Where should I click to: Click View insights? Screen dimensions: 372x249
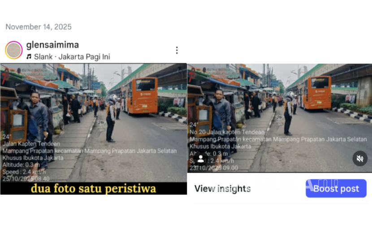pos(223,189)
